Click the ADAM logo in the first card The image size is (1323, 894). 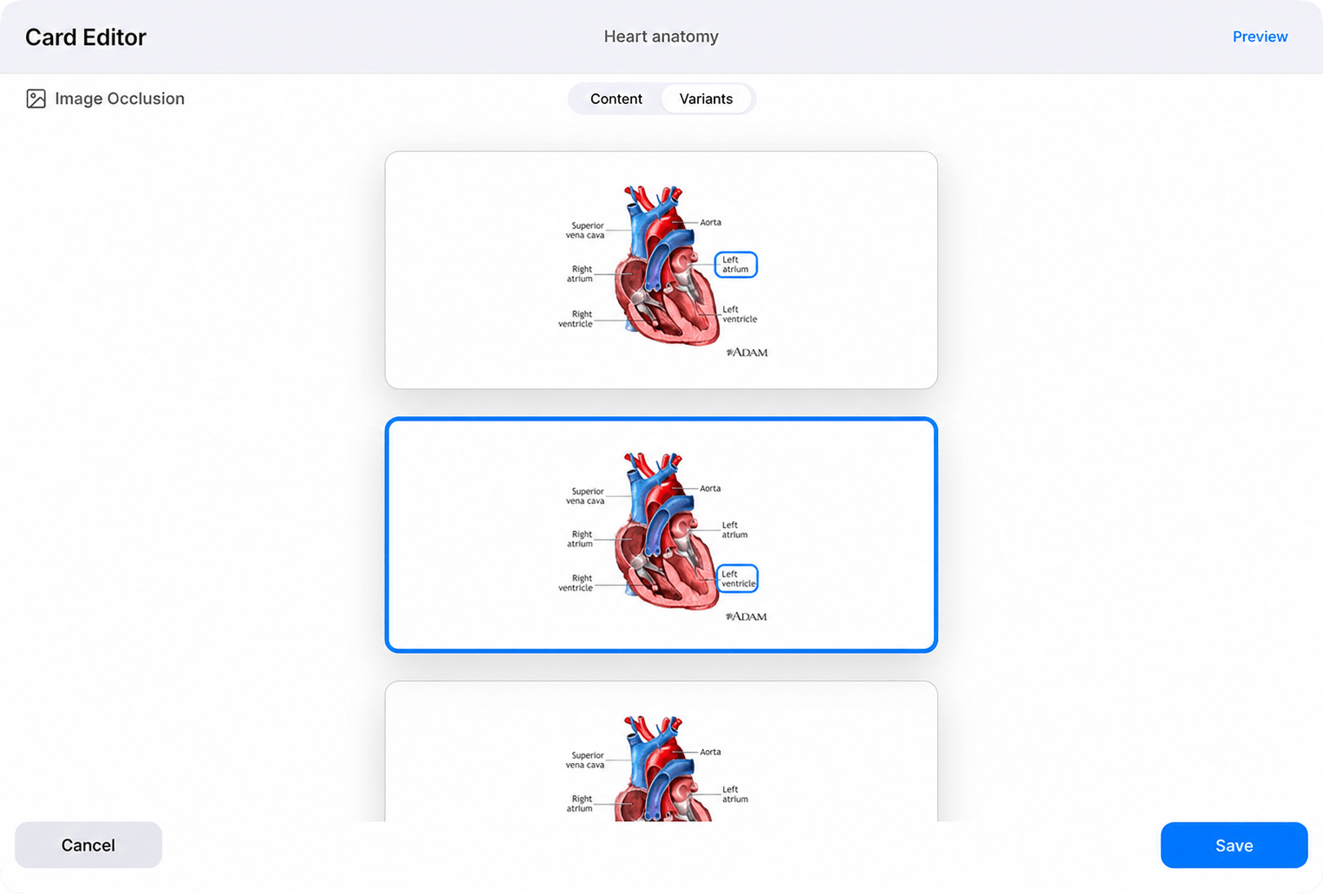[747, 352]
